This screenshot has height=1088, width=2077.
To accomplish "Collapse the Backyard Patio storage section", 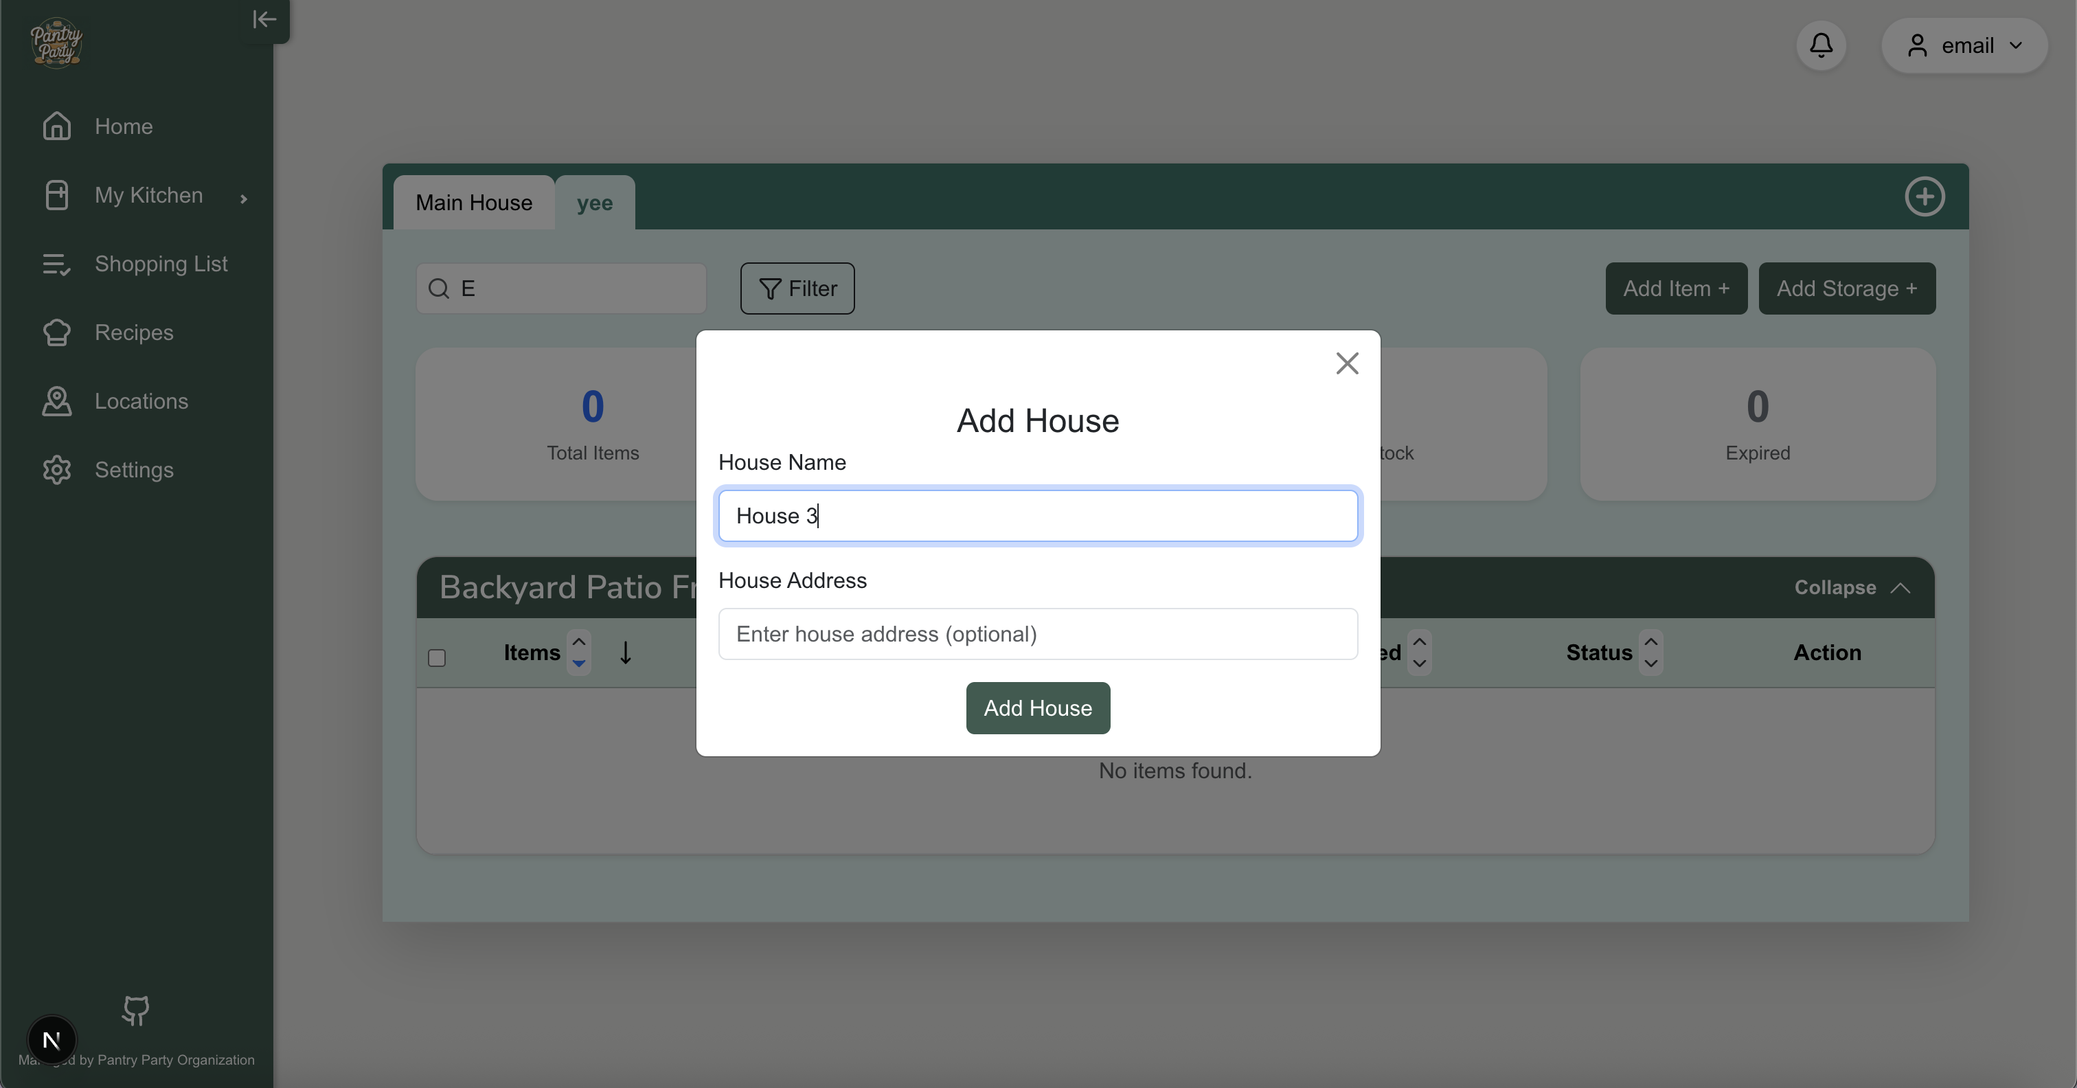I will point(1852,587).
